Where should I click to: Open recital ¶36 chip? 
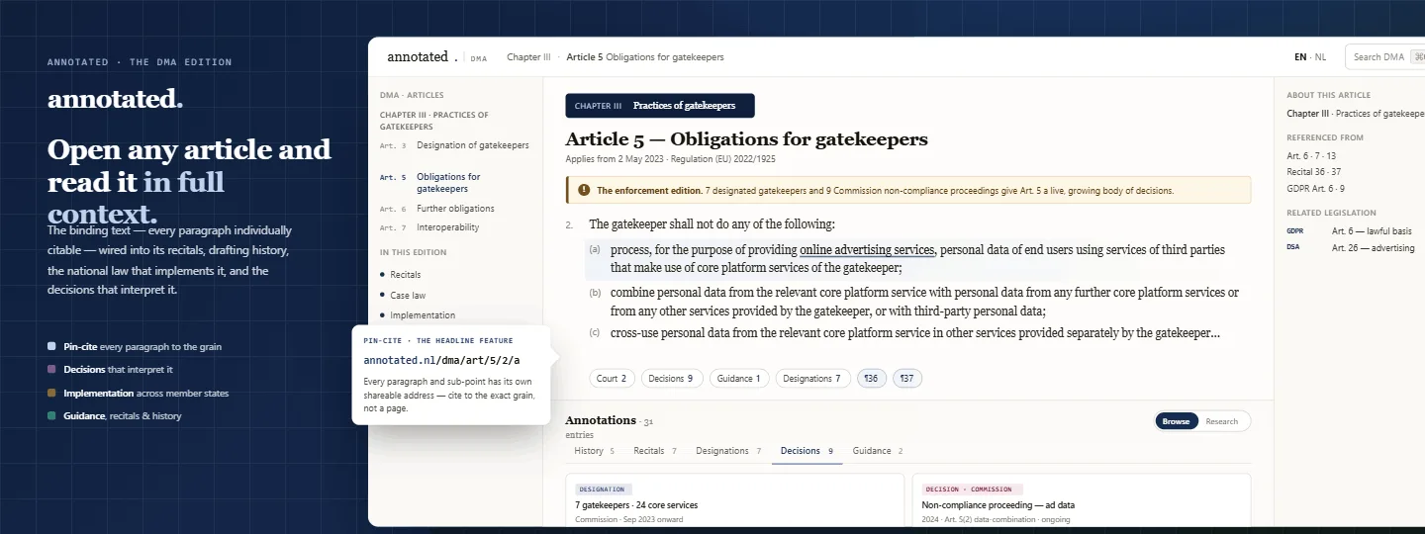click(872, 378)
